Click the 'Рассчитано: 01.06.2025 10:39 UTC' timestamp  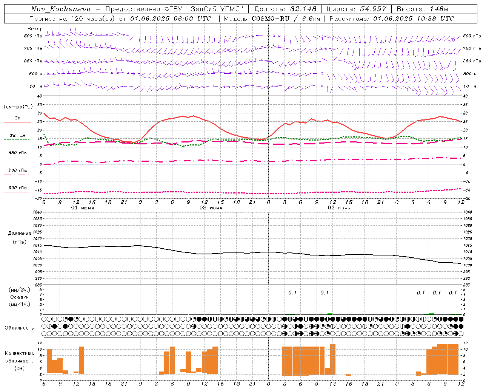(392, 19)
